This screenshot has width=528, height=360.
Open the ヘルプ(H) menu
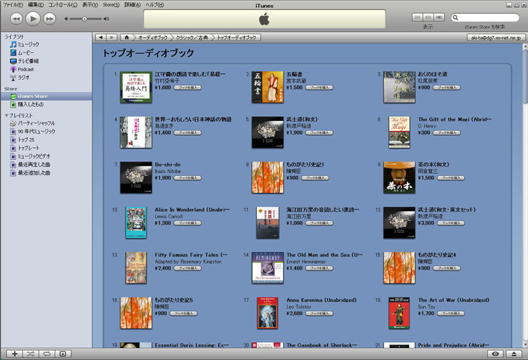[154, 5]
